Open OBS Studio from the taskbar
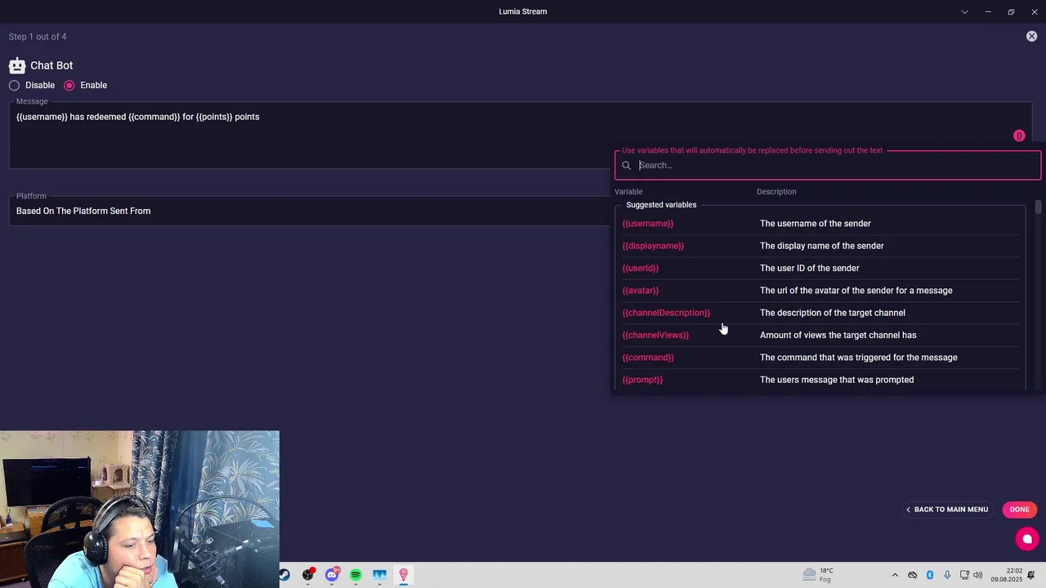The height and width of the screenshot is (588, 1046). 308,575
